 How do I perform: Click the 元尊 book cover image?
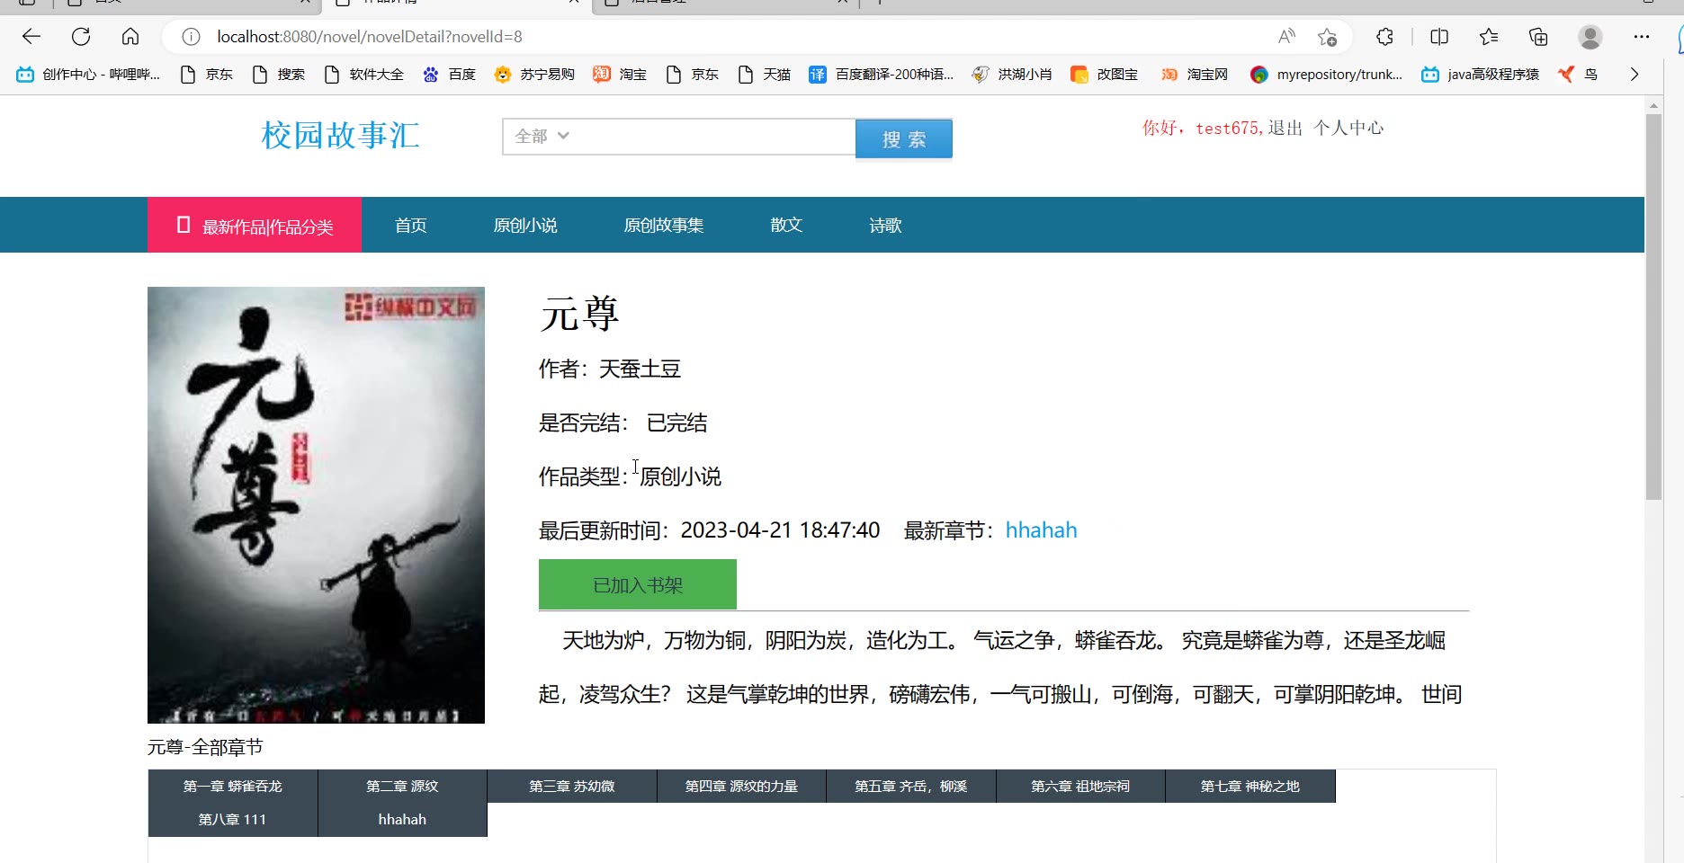coord(316,505)
